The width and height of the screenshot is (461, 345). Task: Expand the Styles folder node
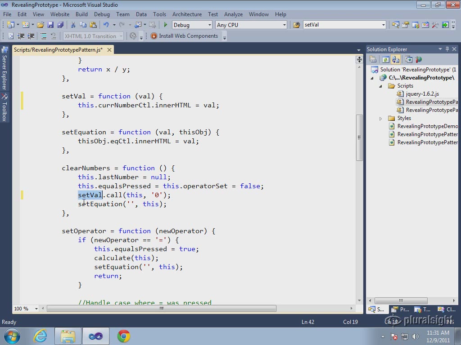point(380,119)
